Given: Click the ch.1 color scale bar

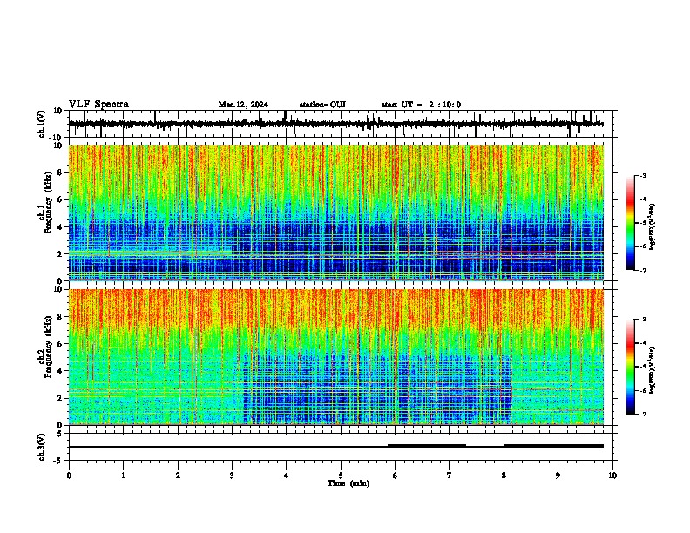Looking at the screenshot, I should 631,223.
